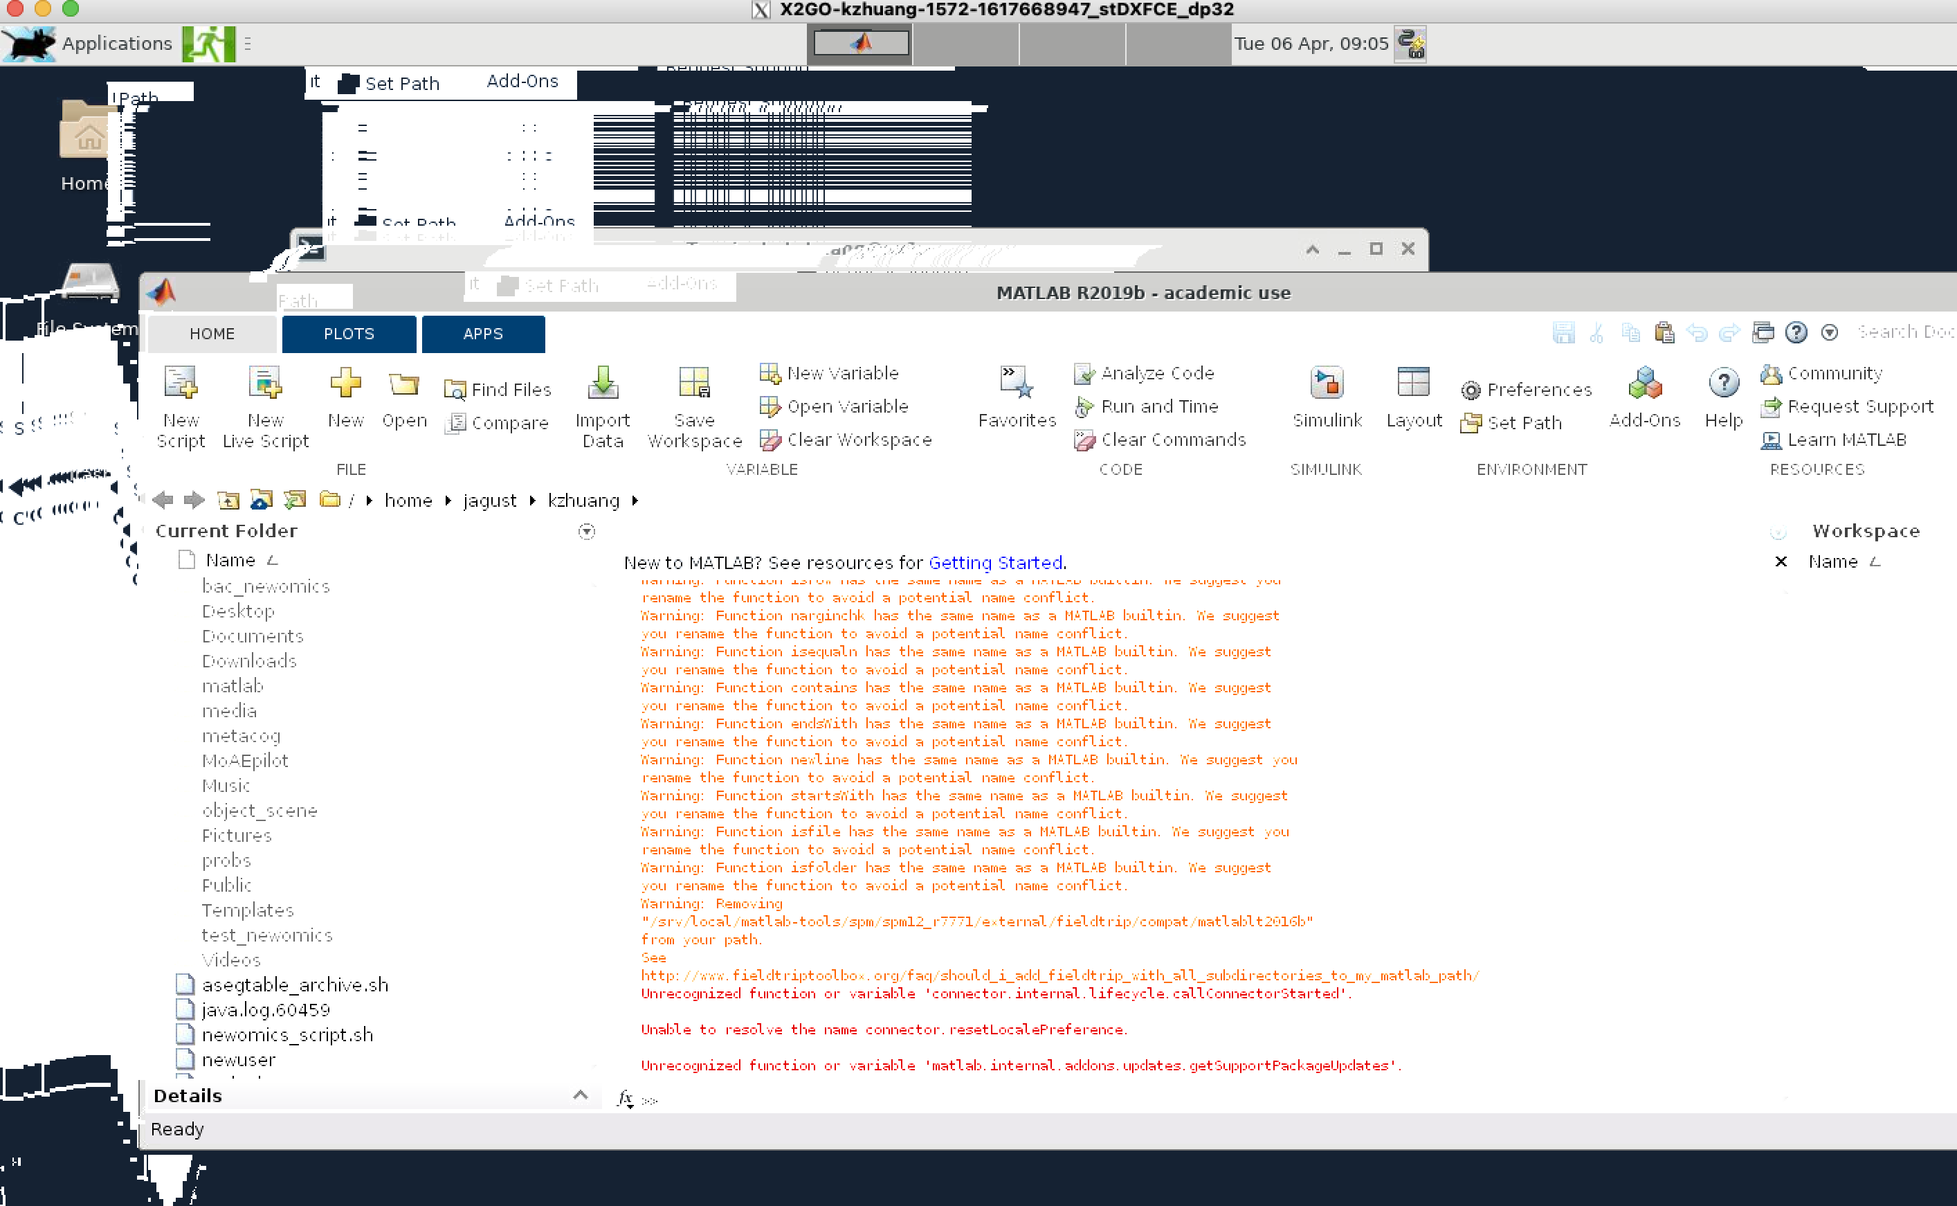
Task: Select java.log.60459 file
Action: tap(266, 1010)
